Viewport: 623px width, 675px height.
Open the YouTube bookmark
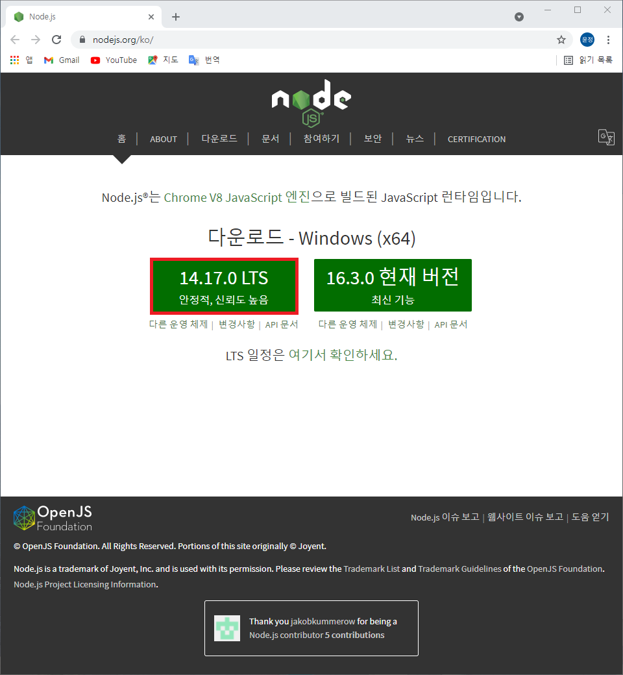[114, 60]
